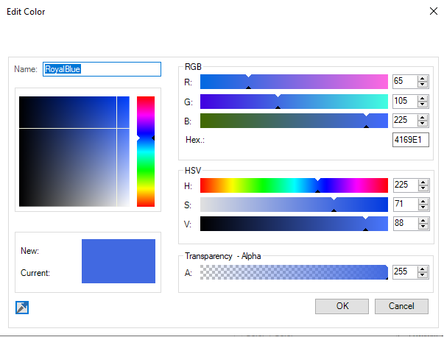
Task: Click the Hex.: label
Action: pos(195,140)
